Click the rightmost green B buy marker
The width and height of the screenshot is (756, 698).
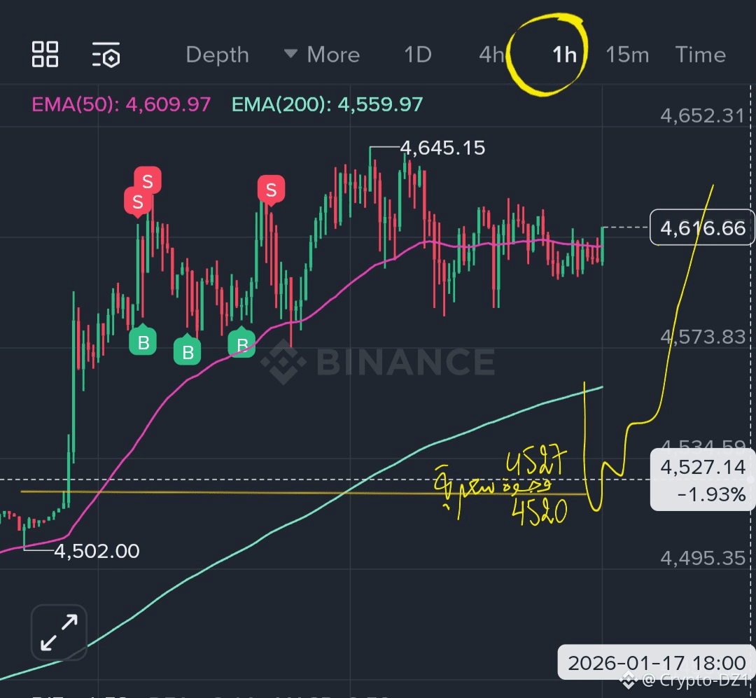pos(241,342)
